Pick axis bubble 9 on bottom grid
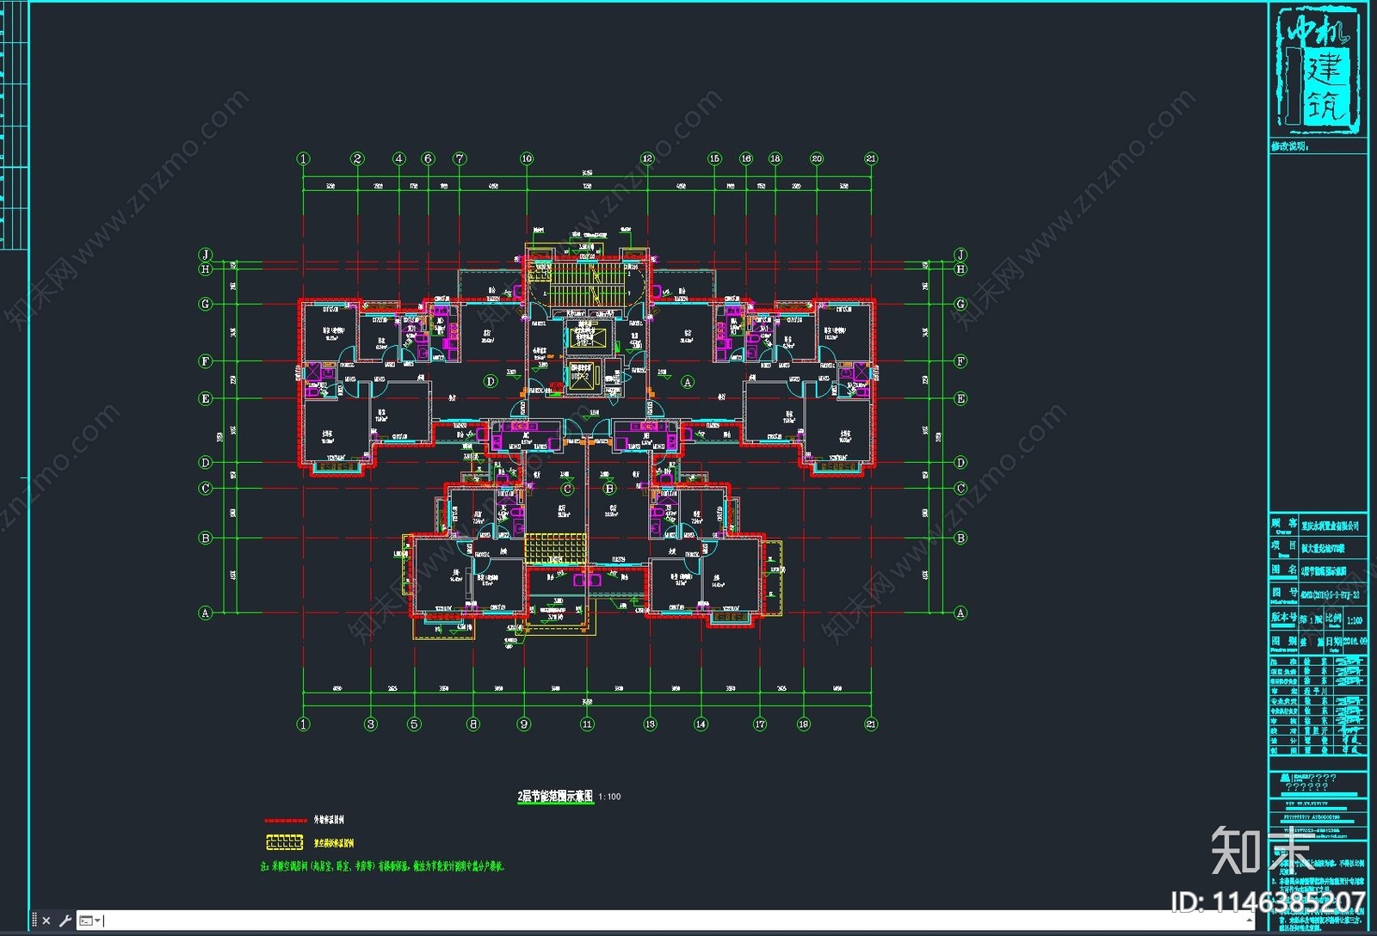 click(x=524, y=724)
